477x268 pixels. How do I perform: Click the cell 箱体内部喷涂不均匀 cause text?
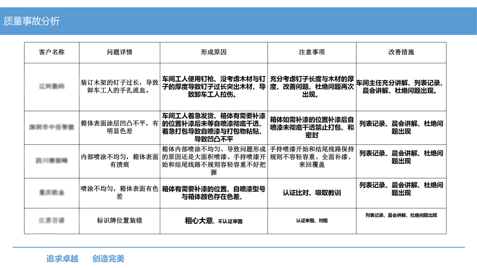pos(214,160)
